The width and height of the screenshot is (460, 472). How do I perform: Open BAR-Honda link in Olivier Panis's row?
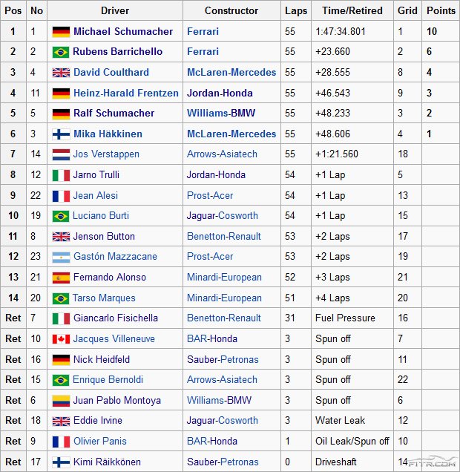(x=212, y=441)
